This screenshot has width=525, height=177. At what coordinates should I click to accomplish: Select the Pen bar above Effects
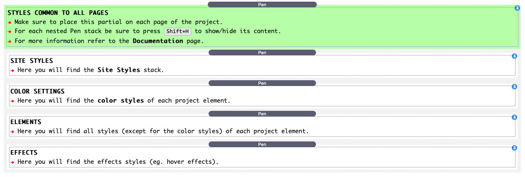[x=262, y=144]
